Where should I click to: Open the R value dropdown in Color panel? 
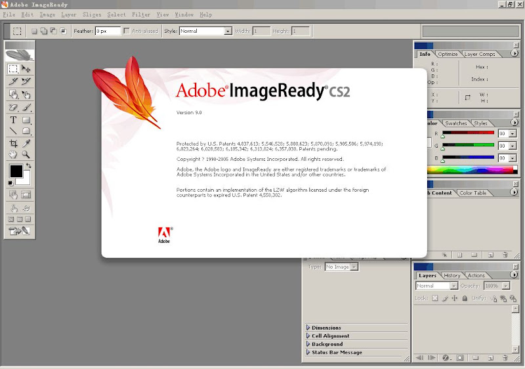coord(513,133)
